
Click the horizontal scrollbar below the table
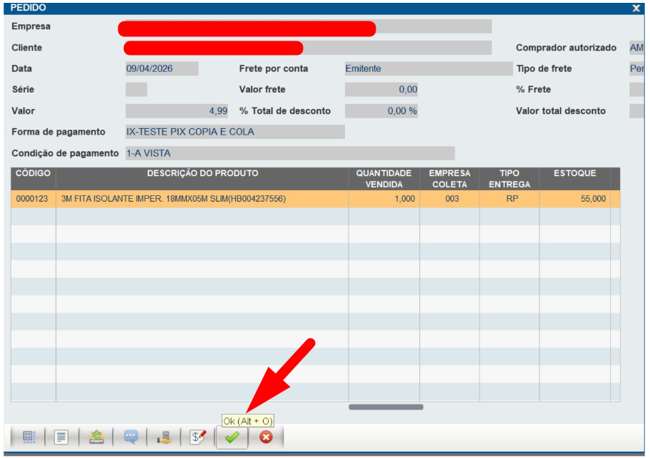click(x=386, y=407)
